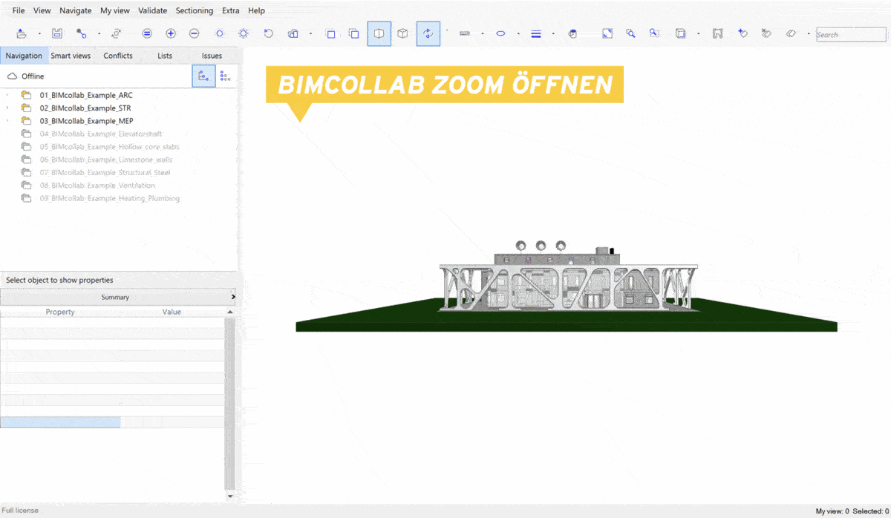Select the Zoom in tool
Viewport: 891px width, 518px height.
pos(171,33)
